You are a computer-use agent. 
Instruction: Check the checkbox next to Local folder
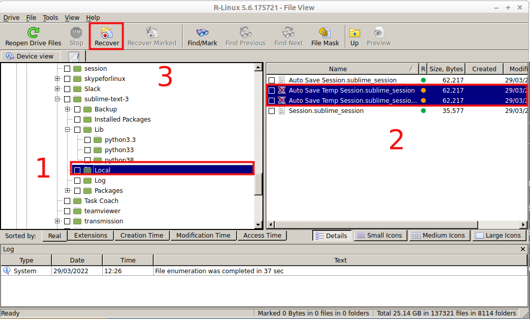tap(77, 170)
